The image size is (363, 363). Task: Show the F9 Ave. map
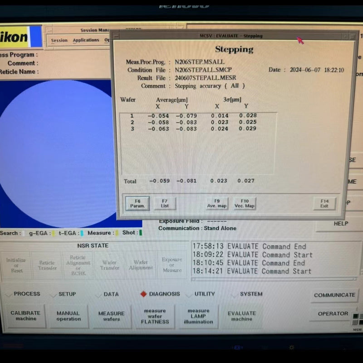point(217,203)
